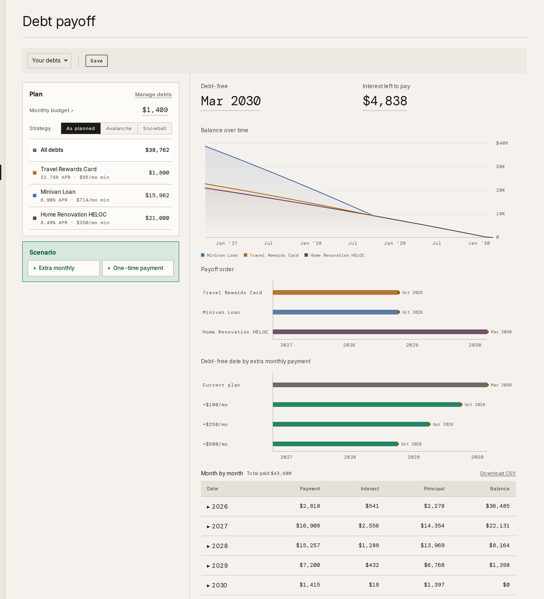
Task: Edit the monthly budget value $1,409
Action: (155, 110)
